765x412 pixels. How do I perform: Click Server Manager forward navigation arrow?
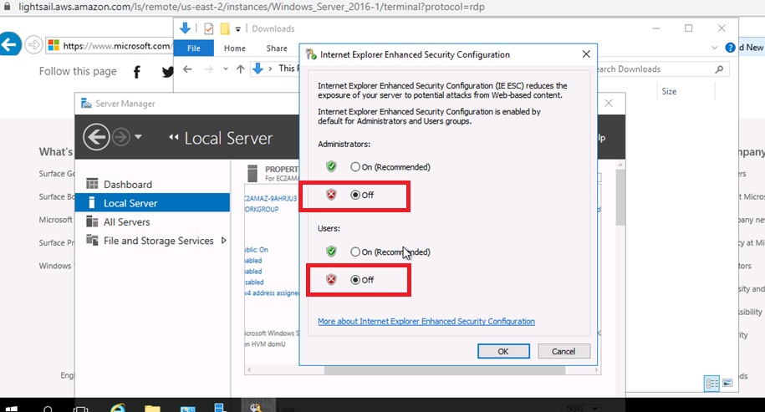[121, 138]
